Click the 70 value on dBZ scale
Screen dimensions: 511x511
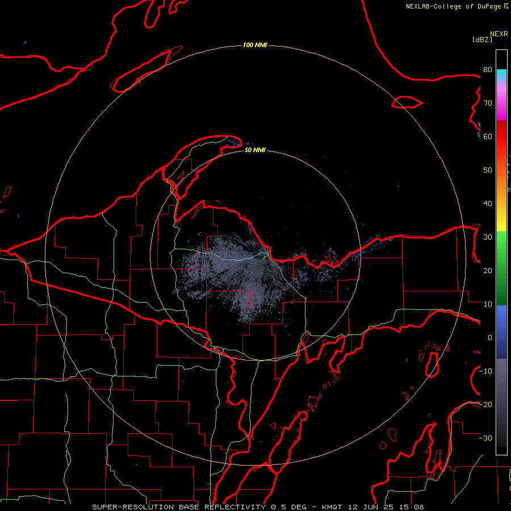pos(488,103)
